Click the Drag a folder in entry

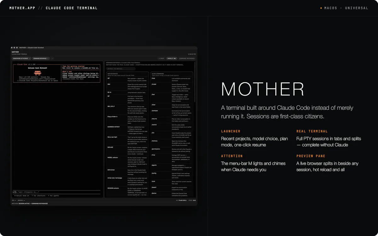[x=128, y=120]
